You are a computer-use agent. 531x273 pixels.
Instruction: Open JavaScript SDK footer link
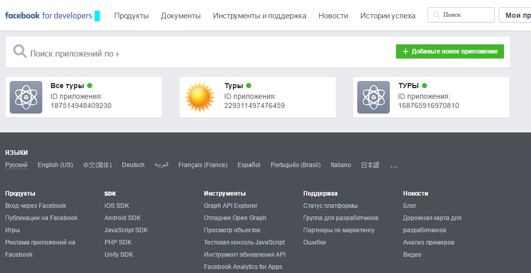click(126, 230)
